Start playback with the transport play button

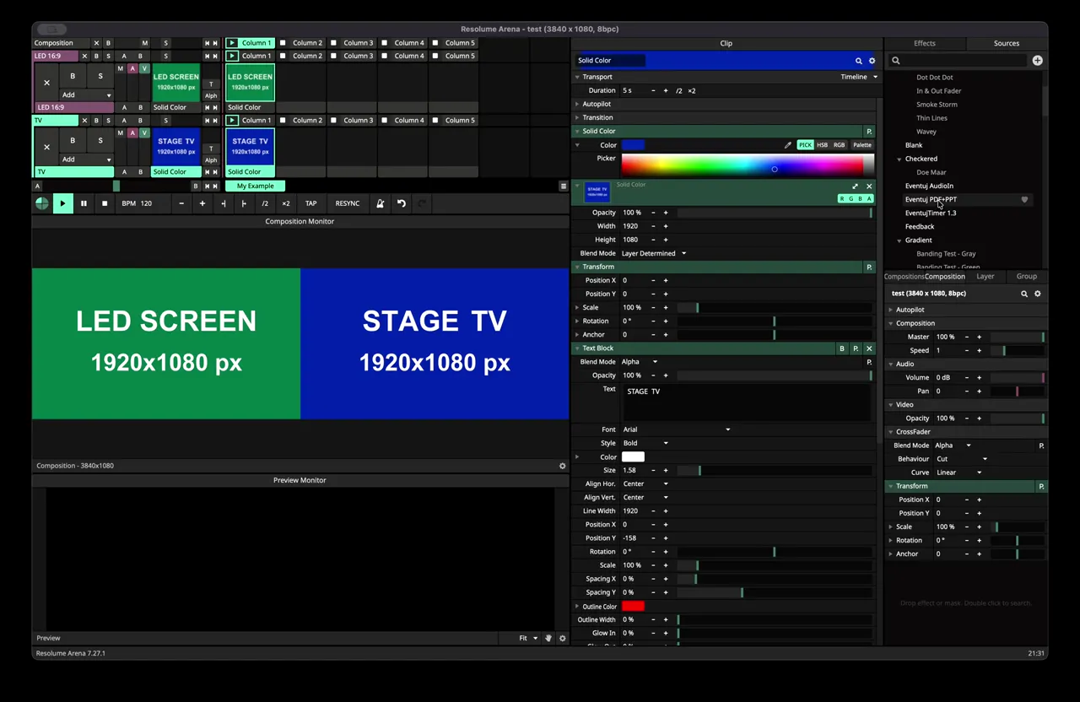[x=62, y=203]
